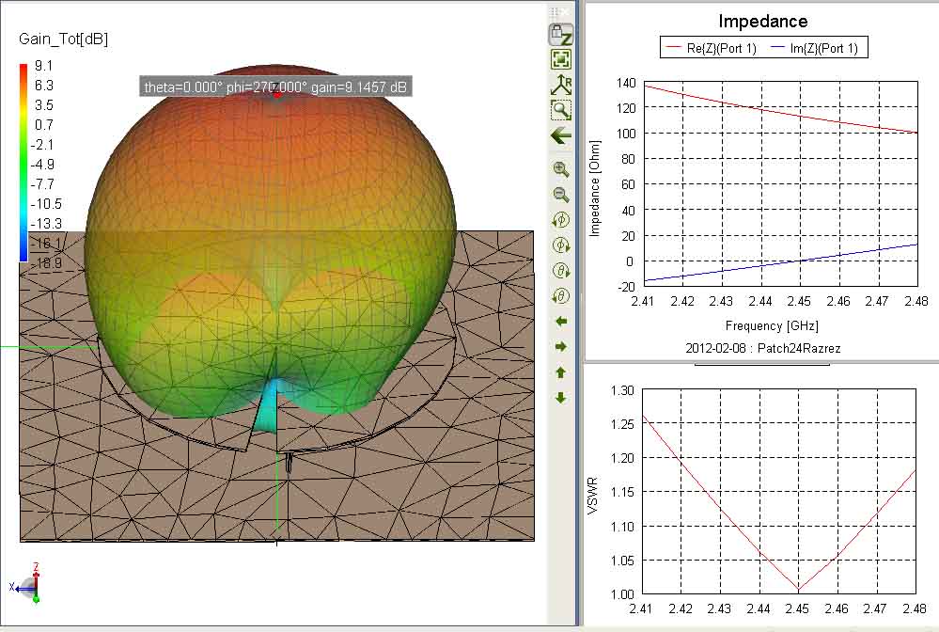Image resolution: width=939 pixels, height=632 pixels.
Task: Click the Impedance [Ohm] axis label
Action: pos(594,189)
